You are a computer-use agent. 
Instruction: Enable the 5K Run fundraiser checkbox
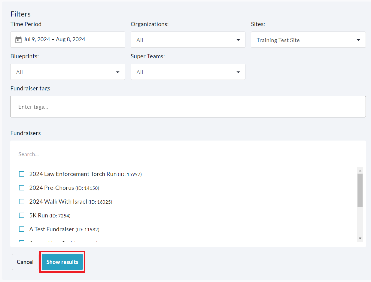click(22, 215)
